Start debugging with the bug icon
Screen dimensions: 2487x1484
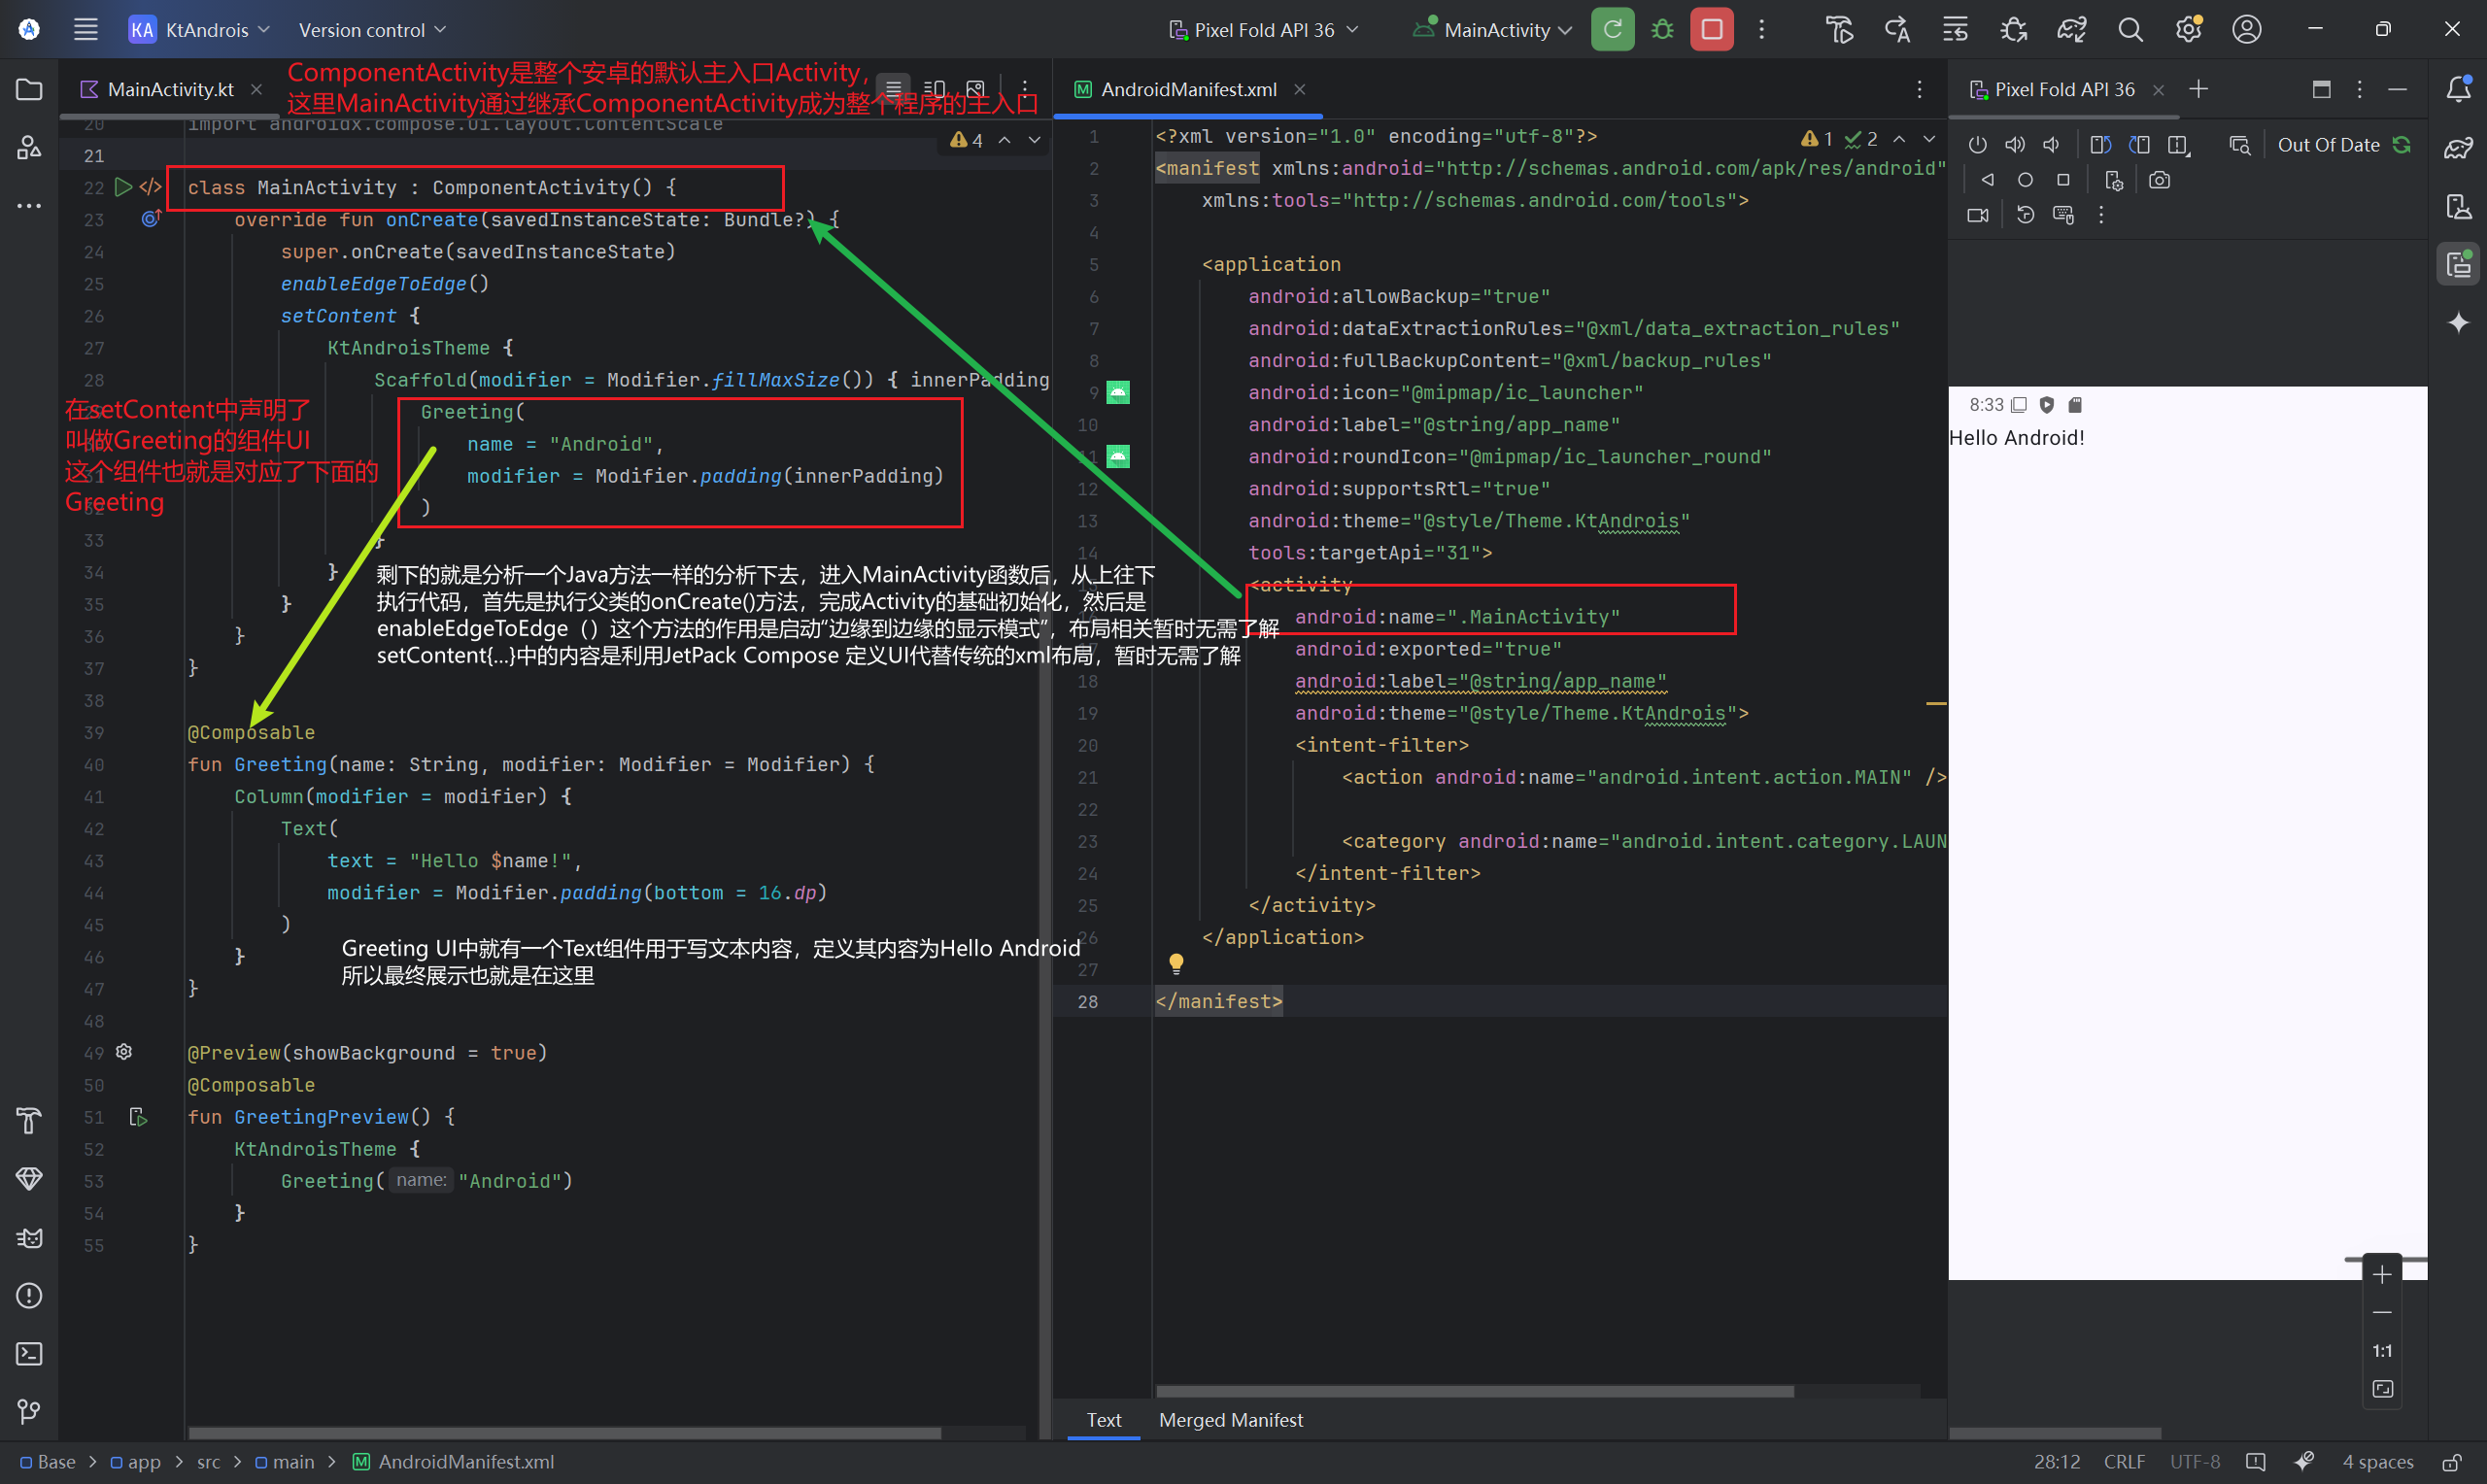pyautogui.click(x=1662, y=30)
